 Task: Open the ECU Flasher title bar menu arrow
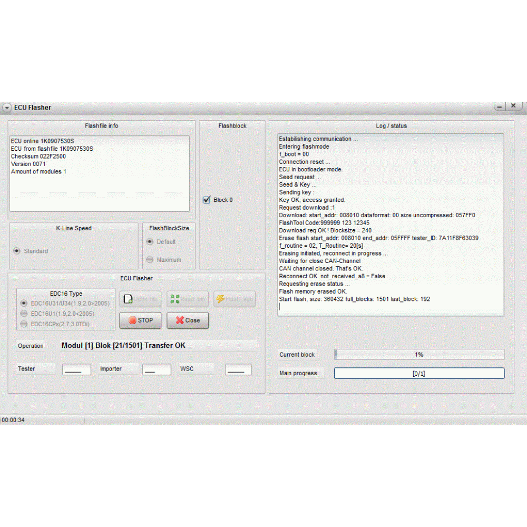pos(7,108)
